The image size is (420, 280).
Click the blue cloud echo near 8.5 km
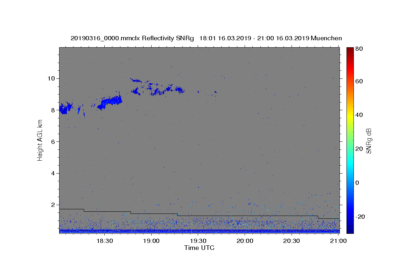[x=110, y=102]
